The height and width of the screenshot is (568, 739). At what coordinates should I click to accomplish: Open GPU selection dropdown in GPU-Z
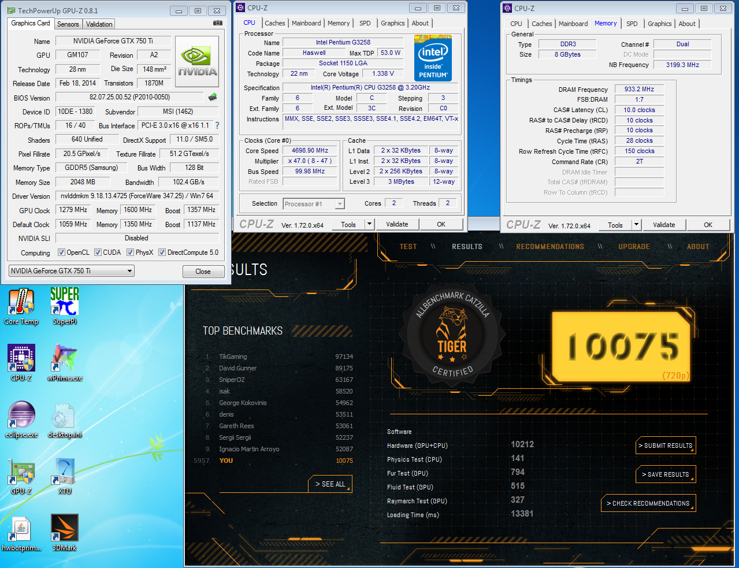pos(72,270)
